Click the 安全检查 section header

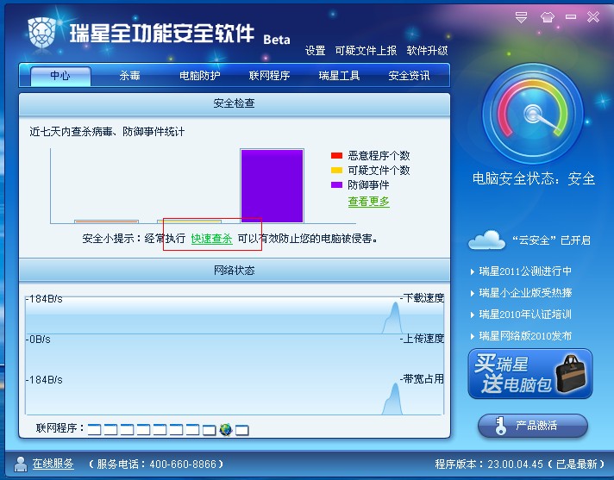coord(235,103)
